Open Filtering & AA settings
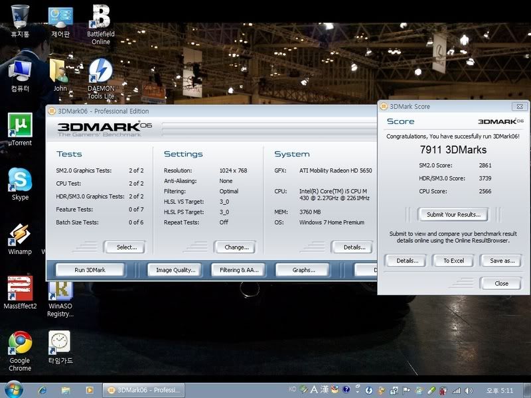531x398 pixels. tap(238, 270)
